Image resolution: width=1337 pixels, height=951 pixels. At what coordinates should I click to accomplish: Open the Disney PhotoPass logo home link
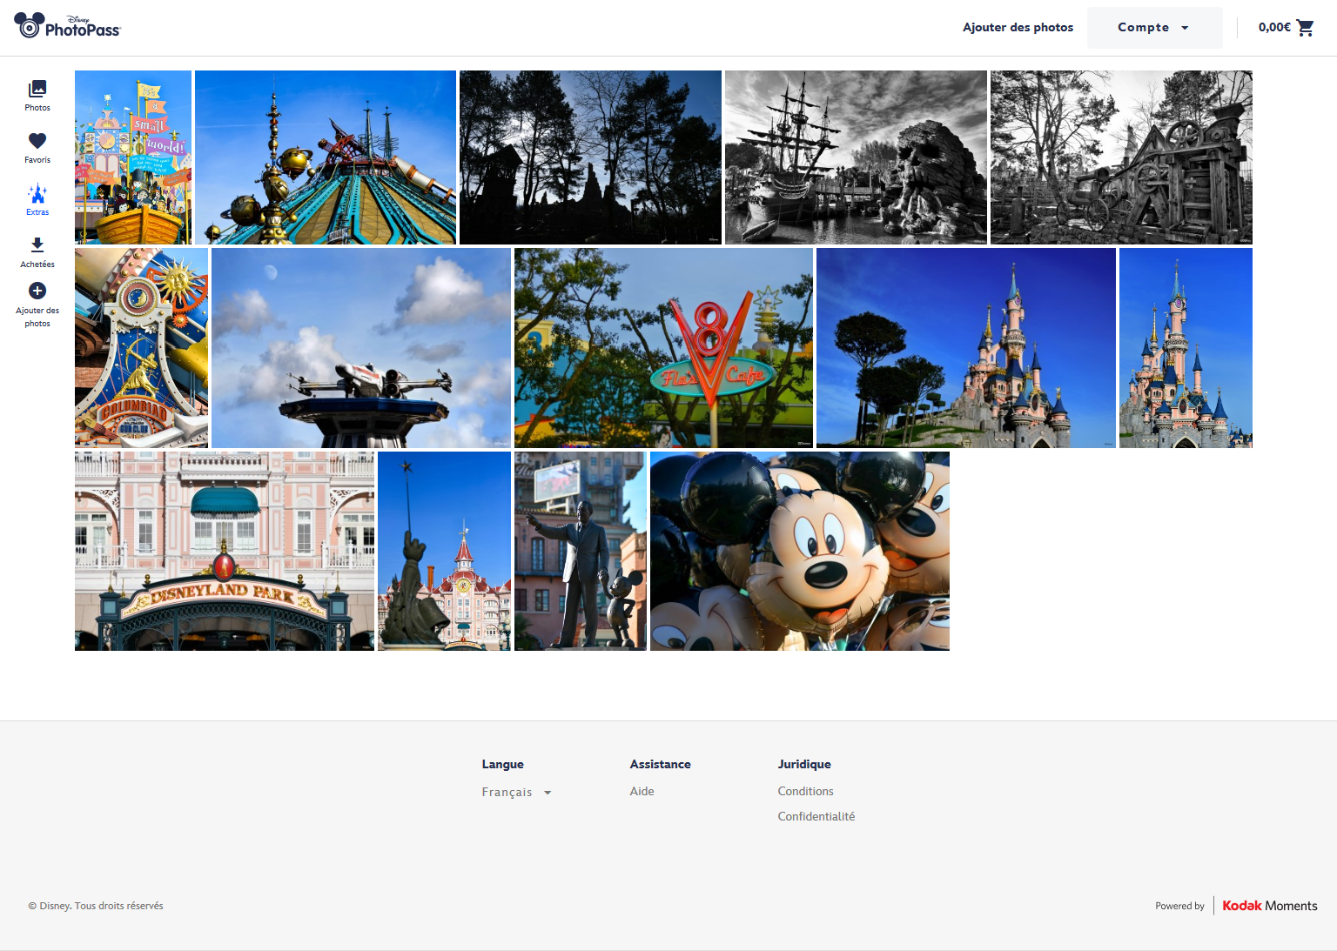tap(68, 26)
